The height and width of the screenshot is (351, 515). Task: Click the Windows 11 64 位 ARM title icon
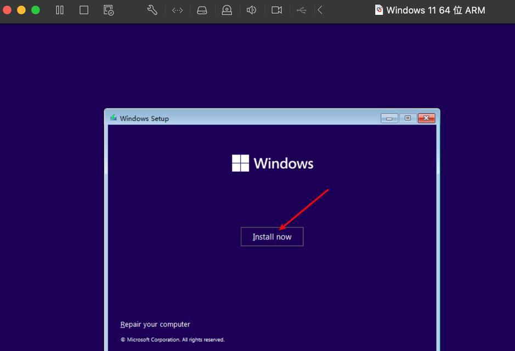tap(378, 10)
